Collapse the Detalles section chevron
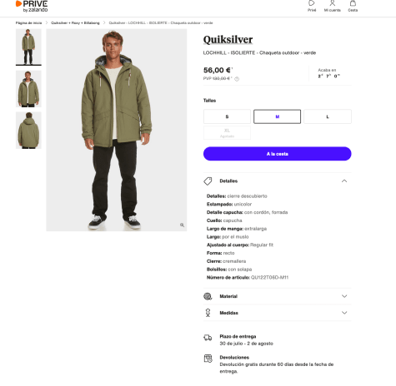396x386 pixels. coord(344,181)
